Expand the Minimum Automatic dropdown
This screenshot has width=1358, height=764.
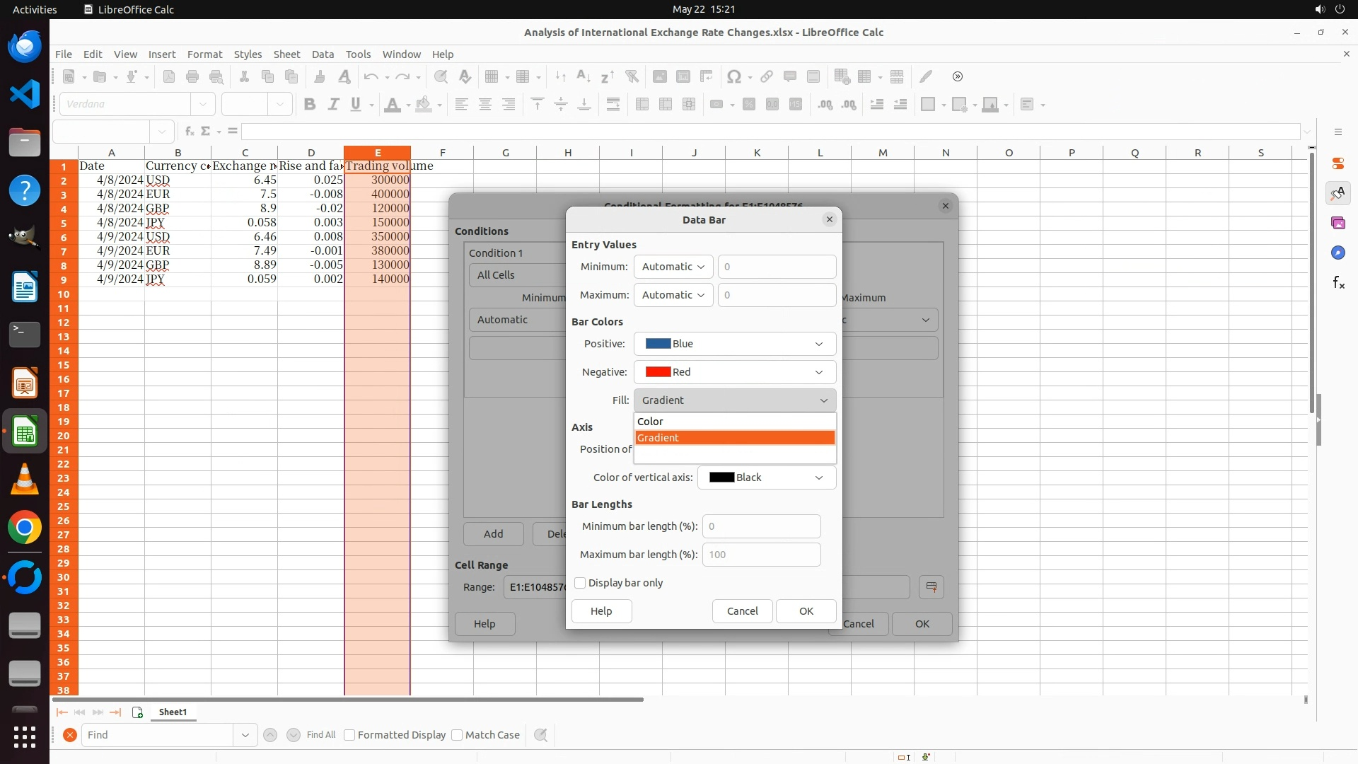673,267
